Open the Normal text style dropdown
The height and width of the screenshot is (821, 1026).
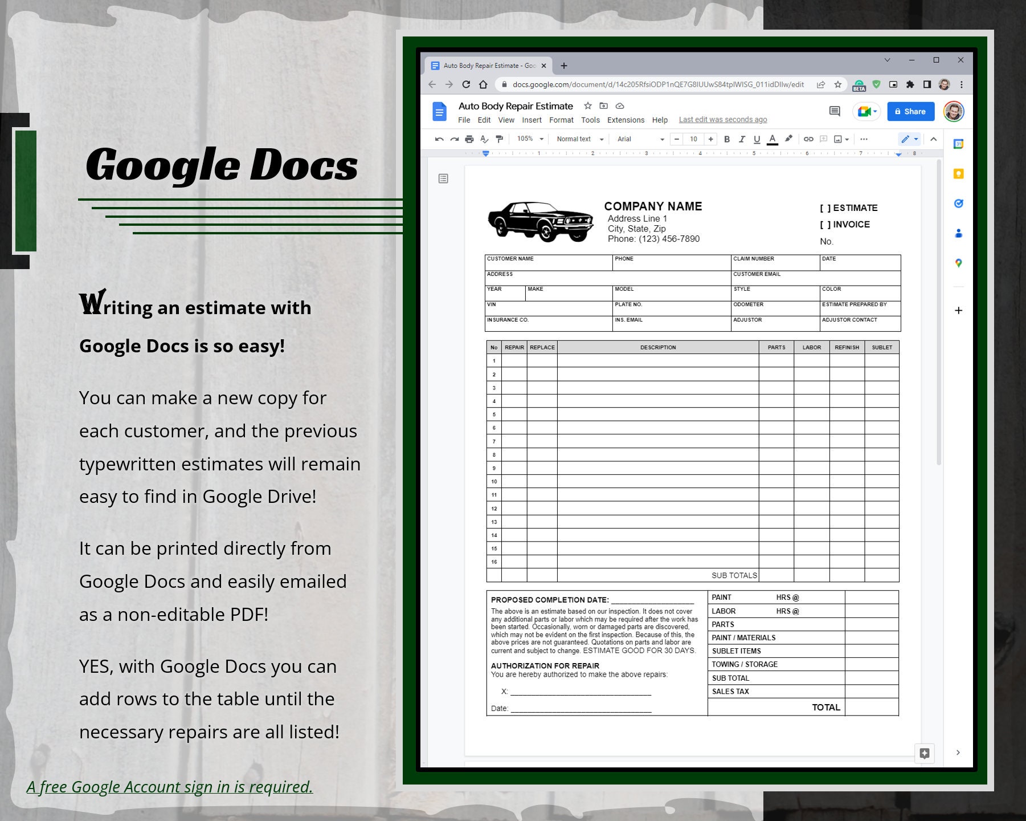coord(580,139)
